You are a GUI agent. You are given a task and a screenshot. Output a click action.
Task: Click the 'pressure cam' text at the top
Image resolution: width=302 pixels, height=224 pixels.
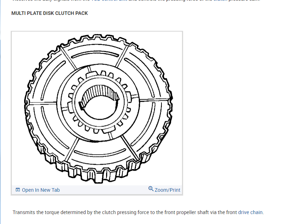click(x=244, y=0)
